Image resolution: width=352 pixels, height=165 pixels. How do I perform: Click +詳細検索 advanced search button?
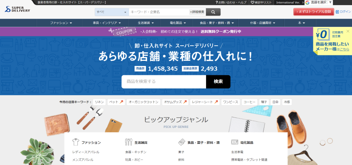[197, 12]
